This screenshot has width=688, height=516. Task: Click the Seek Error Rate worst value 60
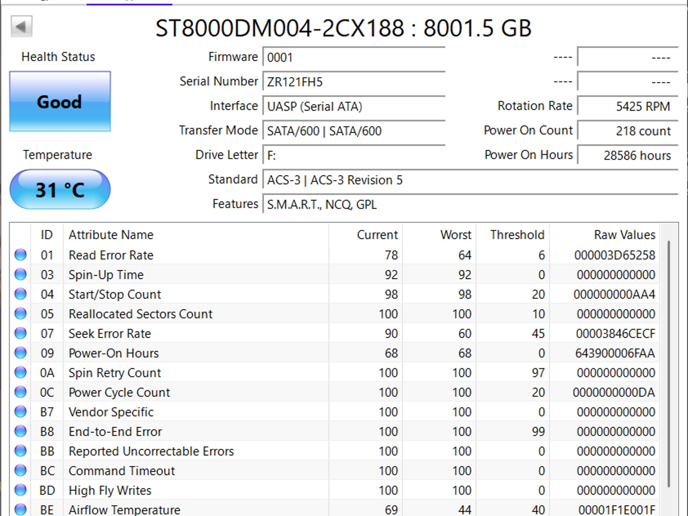(x=465, y=334)
